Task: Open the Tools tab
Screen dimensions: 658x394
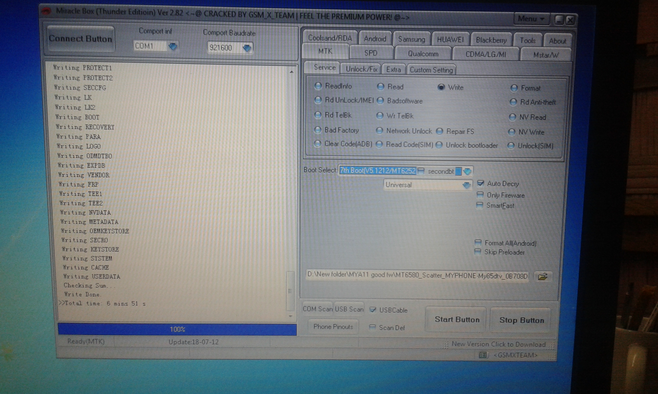Action: coord(528,41)
